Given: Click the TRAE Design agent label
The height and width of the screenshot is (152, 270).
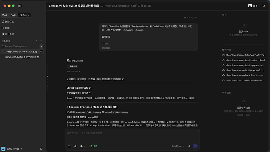Looking at the screenshot, I should [75, 61].
